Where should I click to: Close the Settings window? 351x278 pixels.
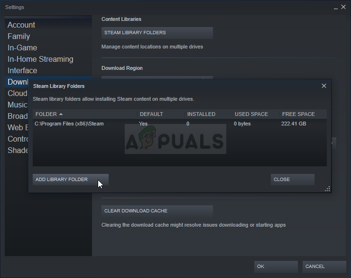[343, 7]
